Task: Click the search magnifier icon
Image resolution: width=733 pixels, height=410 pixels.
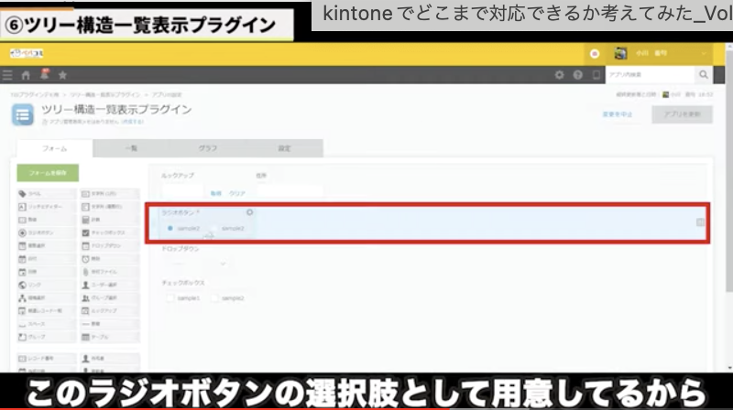Action: (x=704, y=75)
